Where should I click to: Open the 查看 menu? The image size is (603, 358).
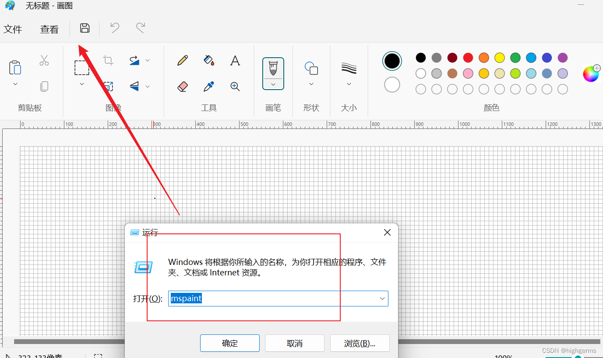click(49, 29)
